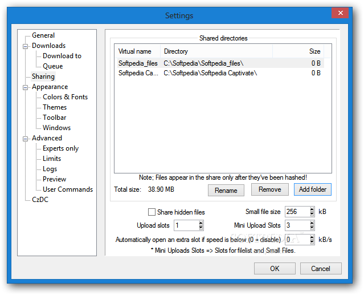The width and height of the screenshot is (364, 295).
Task: Click the Rename button
Action: (226, 191)
